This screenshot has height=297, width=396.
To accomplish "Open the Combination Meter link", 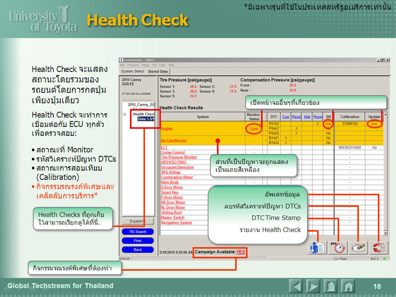I will [177, 177].
